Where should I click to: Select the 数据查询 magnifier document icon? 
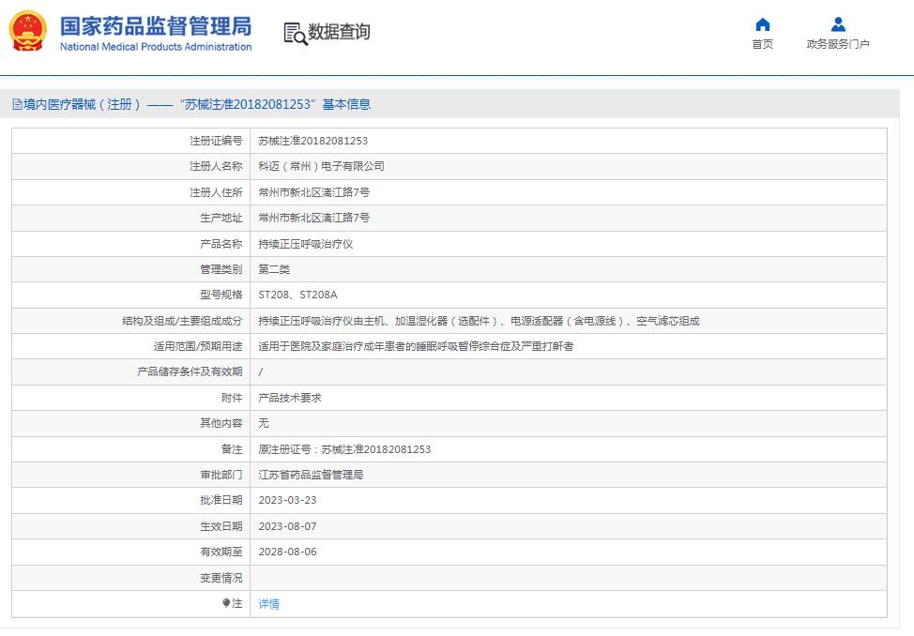(295, 34)
